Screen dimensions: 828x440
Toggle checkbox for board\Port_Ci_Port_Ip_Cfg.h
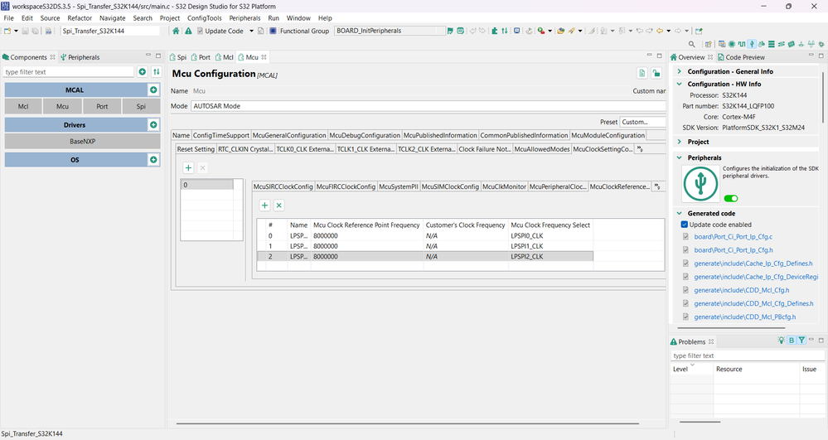pos(686,250)
